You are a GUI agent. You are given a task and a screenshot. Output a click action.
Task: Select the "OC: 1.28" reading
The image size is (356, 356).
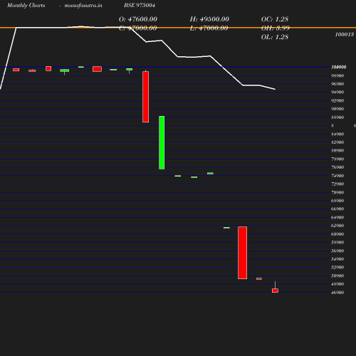275,19
